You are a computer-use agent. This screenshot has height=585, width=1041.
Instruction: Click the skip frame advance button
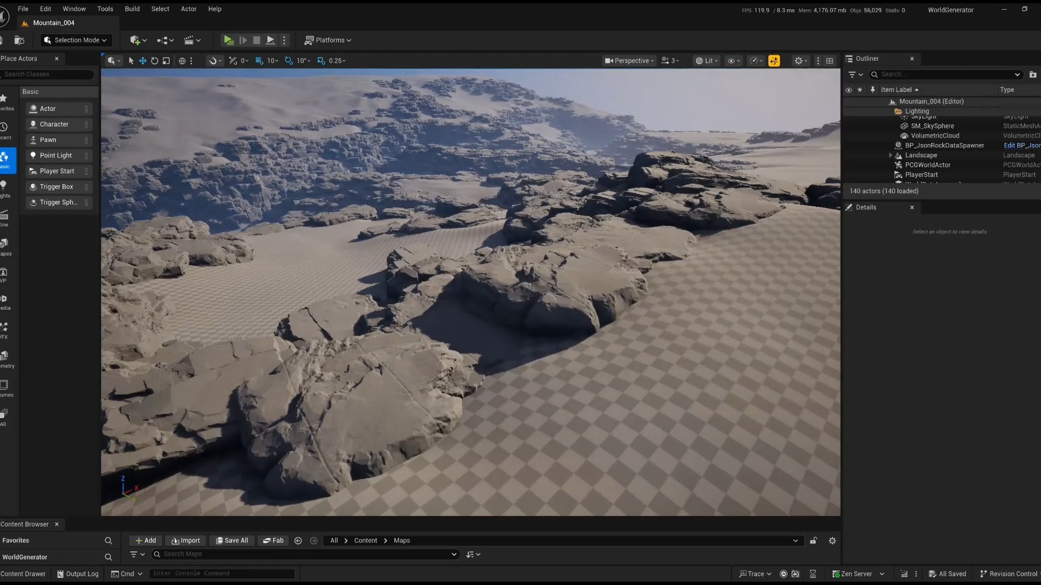click(242, 40)
